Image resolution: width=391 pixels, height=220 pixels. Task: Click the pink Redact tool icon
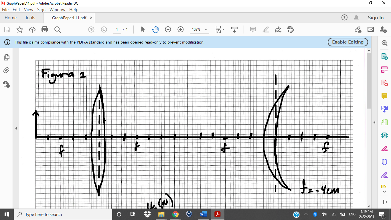384,148
